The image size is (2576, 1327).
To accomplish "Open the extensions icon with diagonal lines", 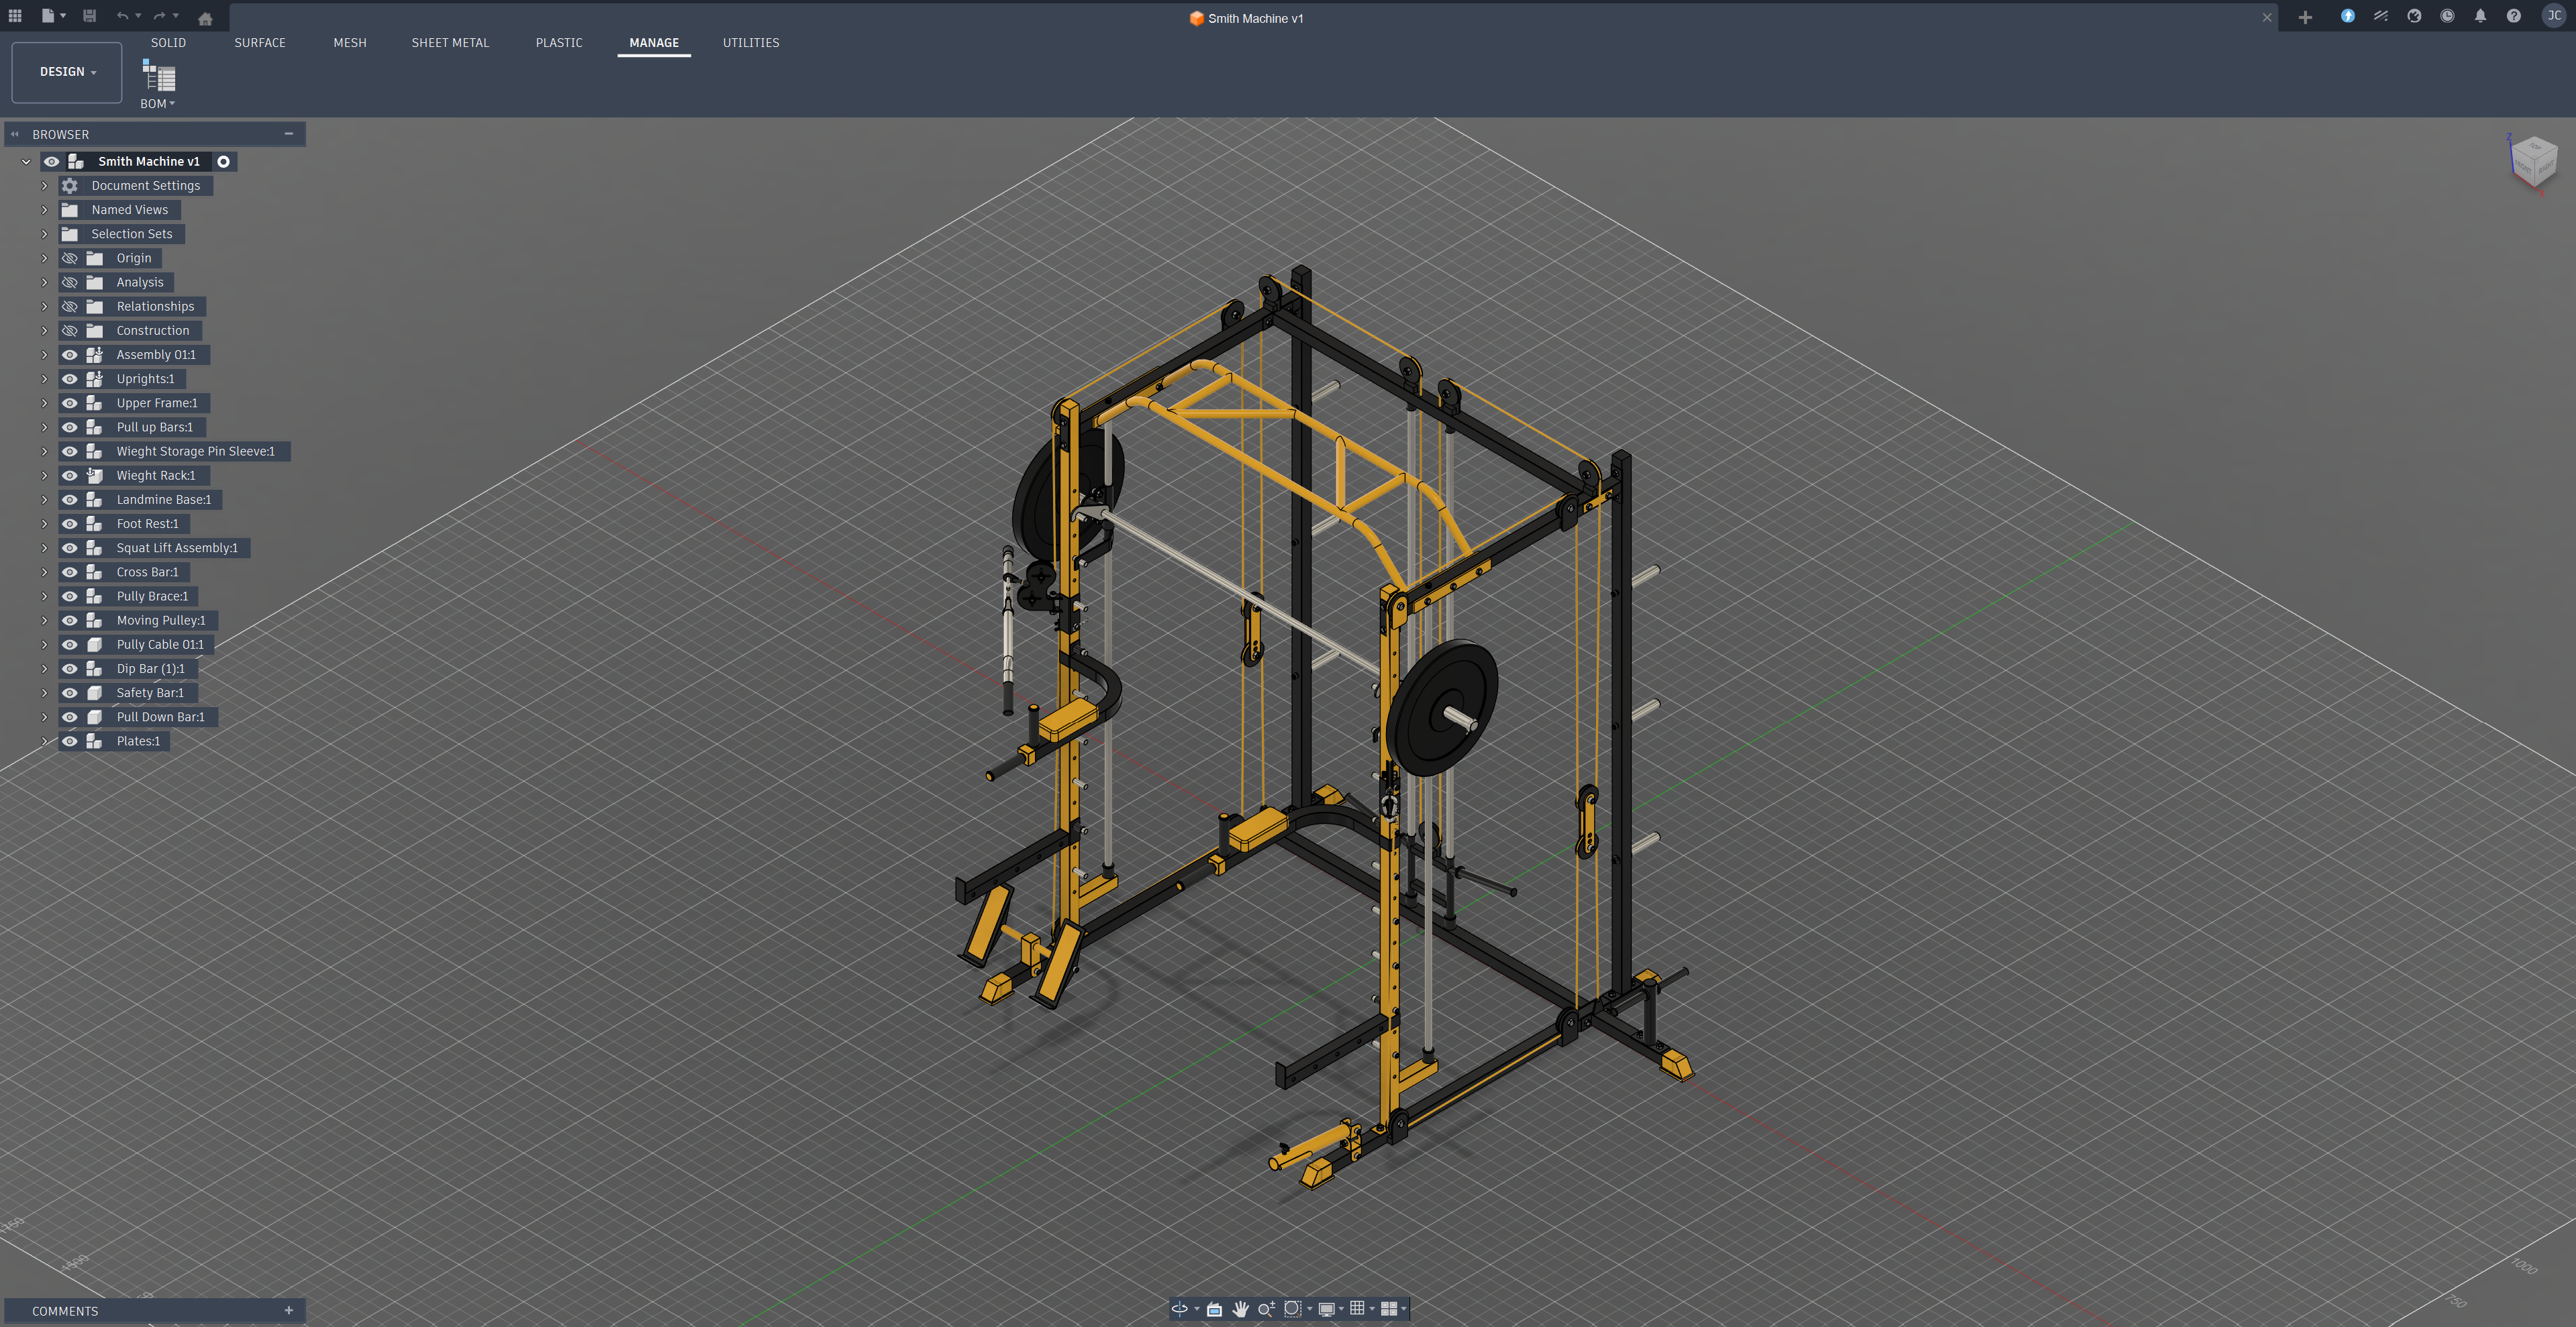I will coord(2380,16).
